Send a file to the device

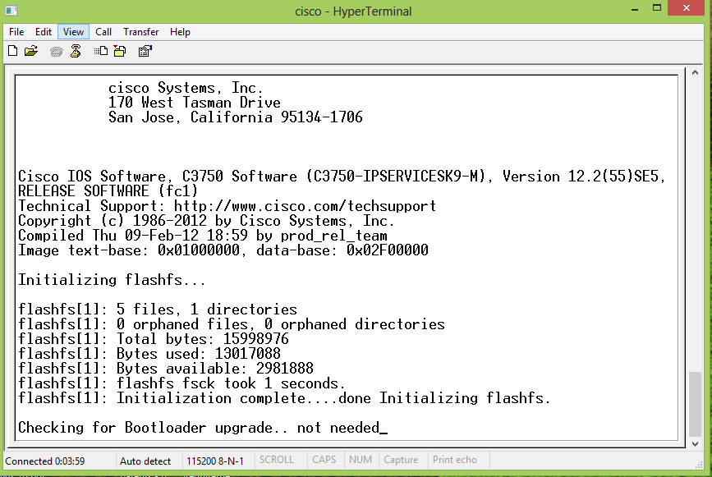99,50
